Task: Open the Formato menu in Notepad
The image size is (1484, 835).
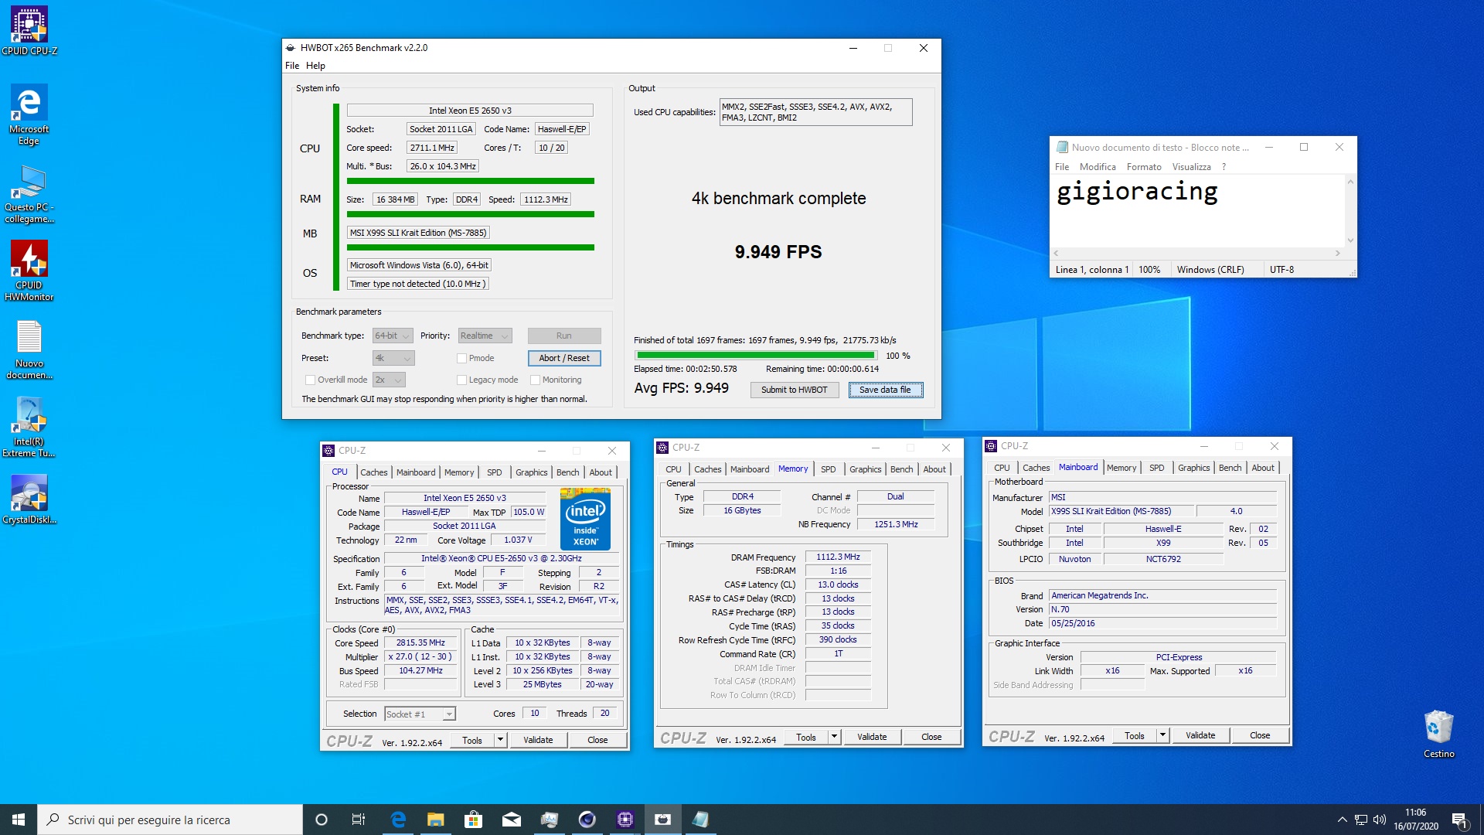Action: pos(1144,167)
